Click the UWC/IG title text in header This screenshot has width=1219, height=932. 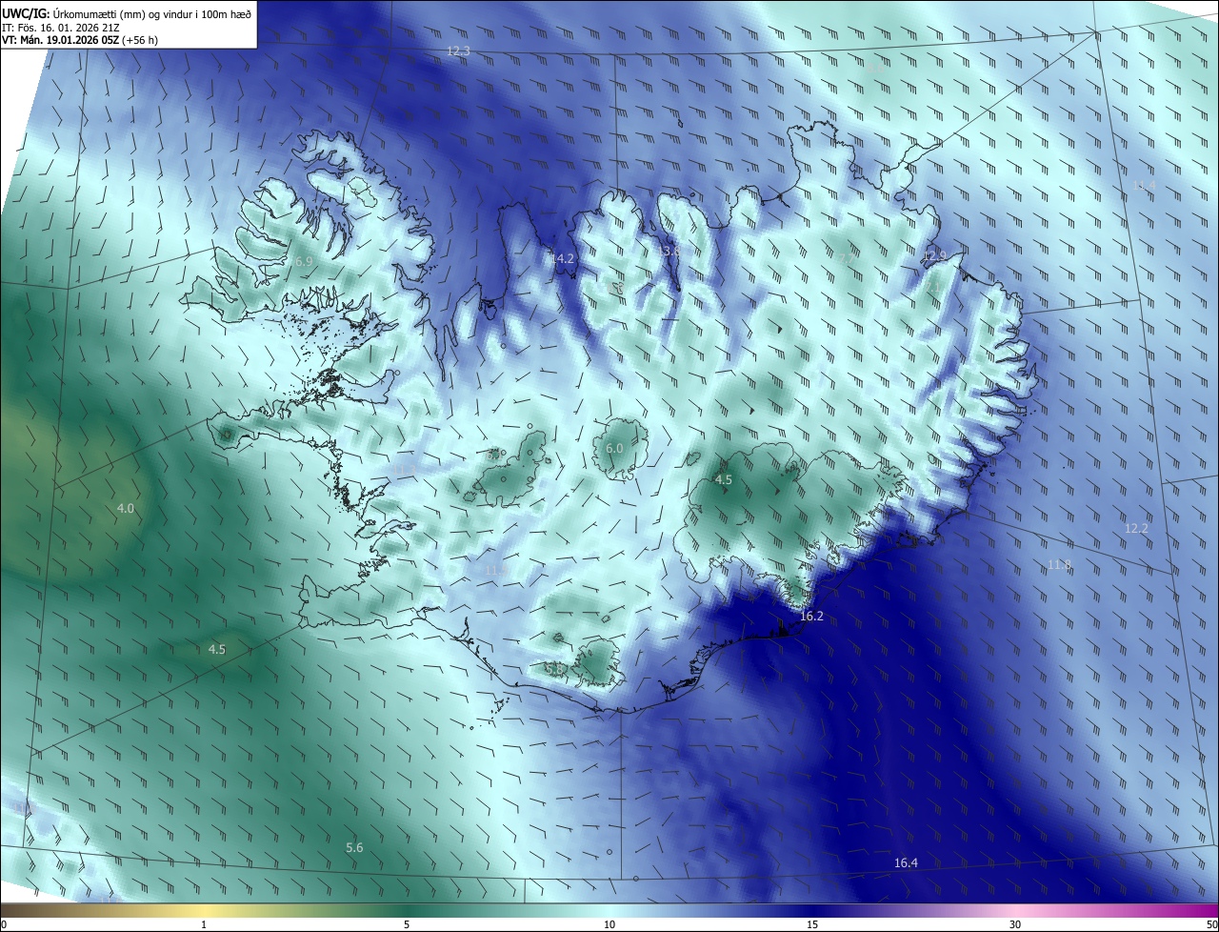pyautogui.click(x=26, y=13)
